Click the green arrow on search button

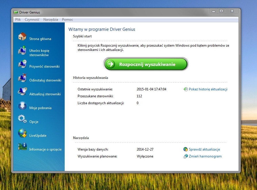point(111,64)
